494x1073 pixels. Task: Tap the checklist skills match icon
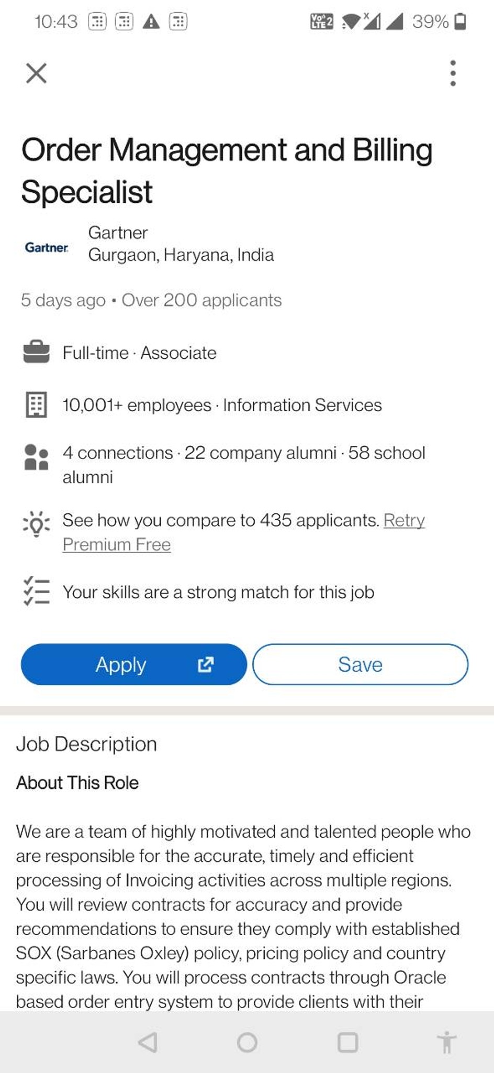coord(36,591)
